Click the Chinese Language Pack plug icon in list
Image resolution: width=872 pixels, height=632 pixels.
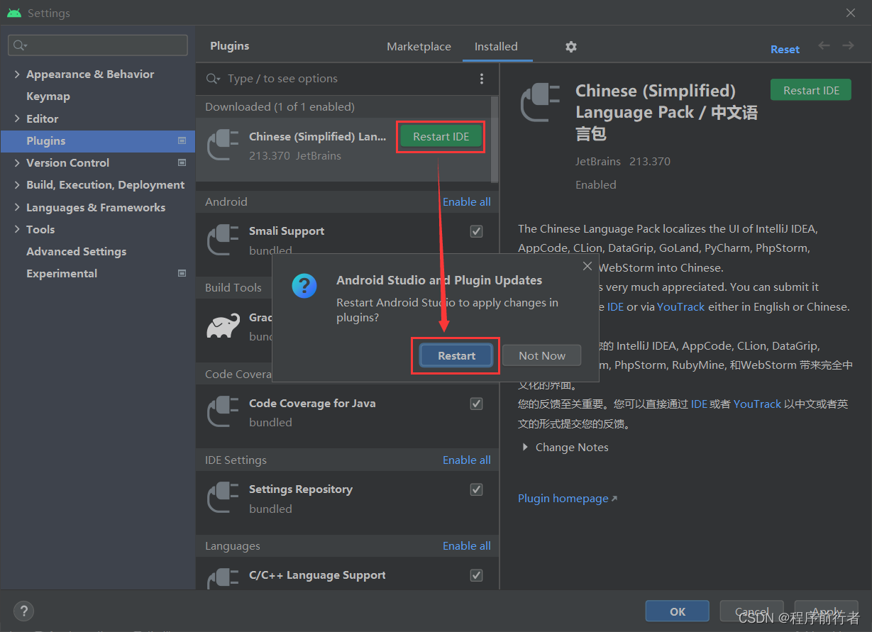click(222, 145)
